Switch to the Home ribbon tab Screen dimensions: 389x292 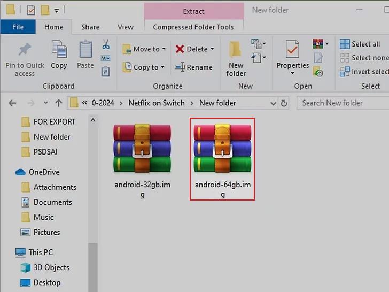click(53, 27)
